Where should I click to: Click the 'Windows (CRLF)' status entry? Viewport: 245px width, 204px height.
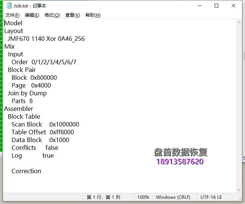(173, 197)
